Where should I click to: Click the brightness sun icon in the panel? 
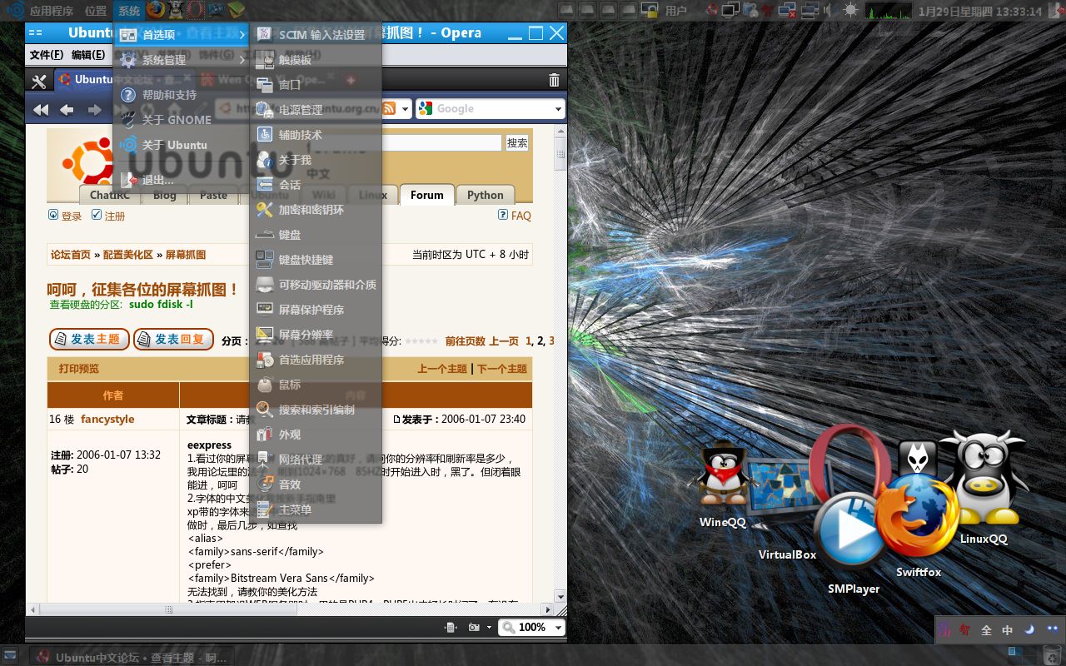(850, 11)
